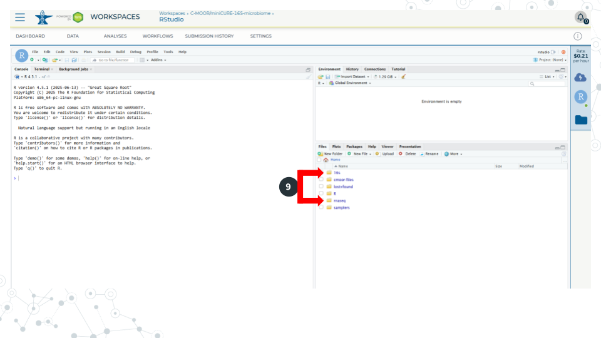Click the sign out icon next to rstudio

553,52
